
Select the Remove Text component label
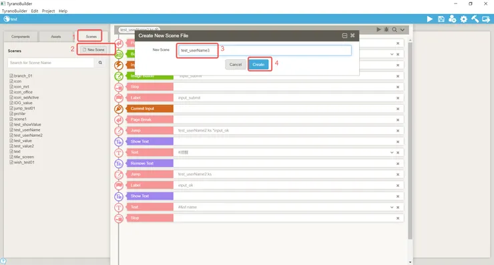point(150,164)
